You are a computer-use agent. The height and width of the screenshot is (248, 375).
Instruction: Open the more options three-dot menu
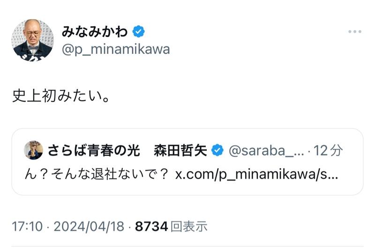[x=355, y=32]
